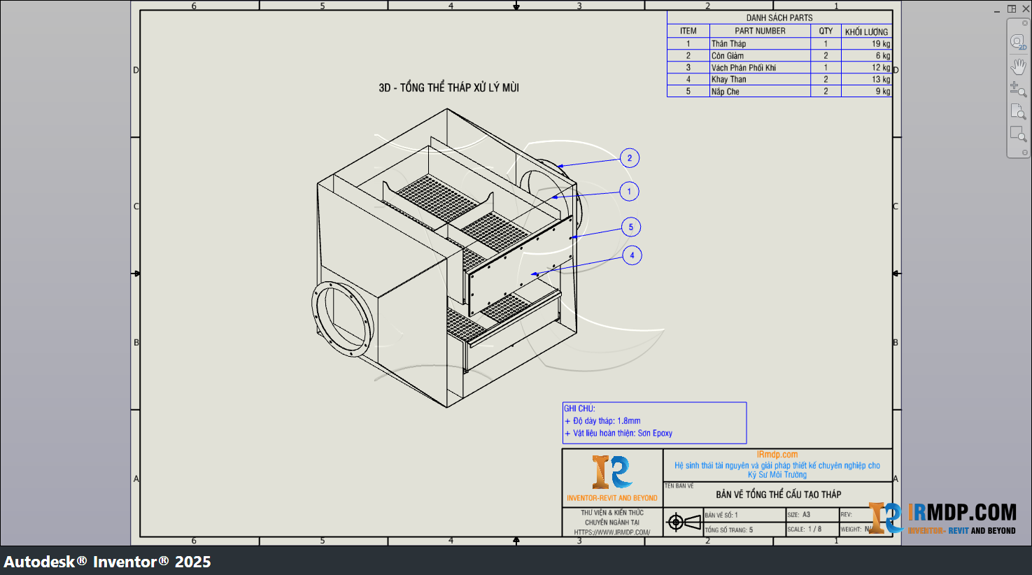Select the Côn Giảm part cell
The height and width of the screenshot is (575, 1032).
tap(760, 55)
